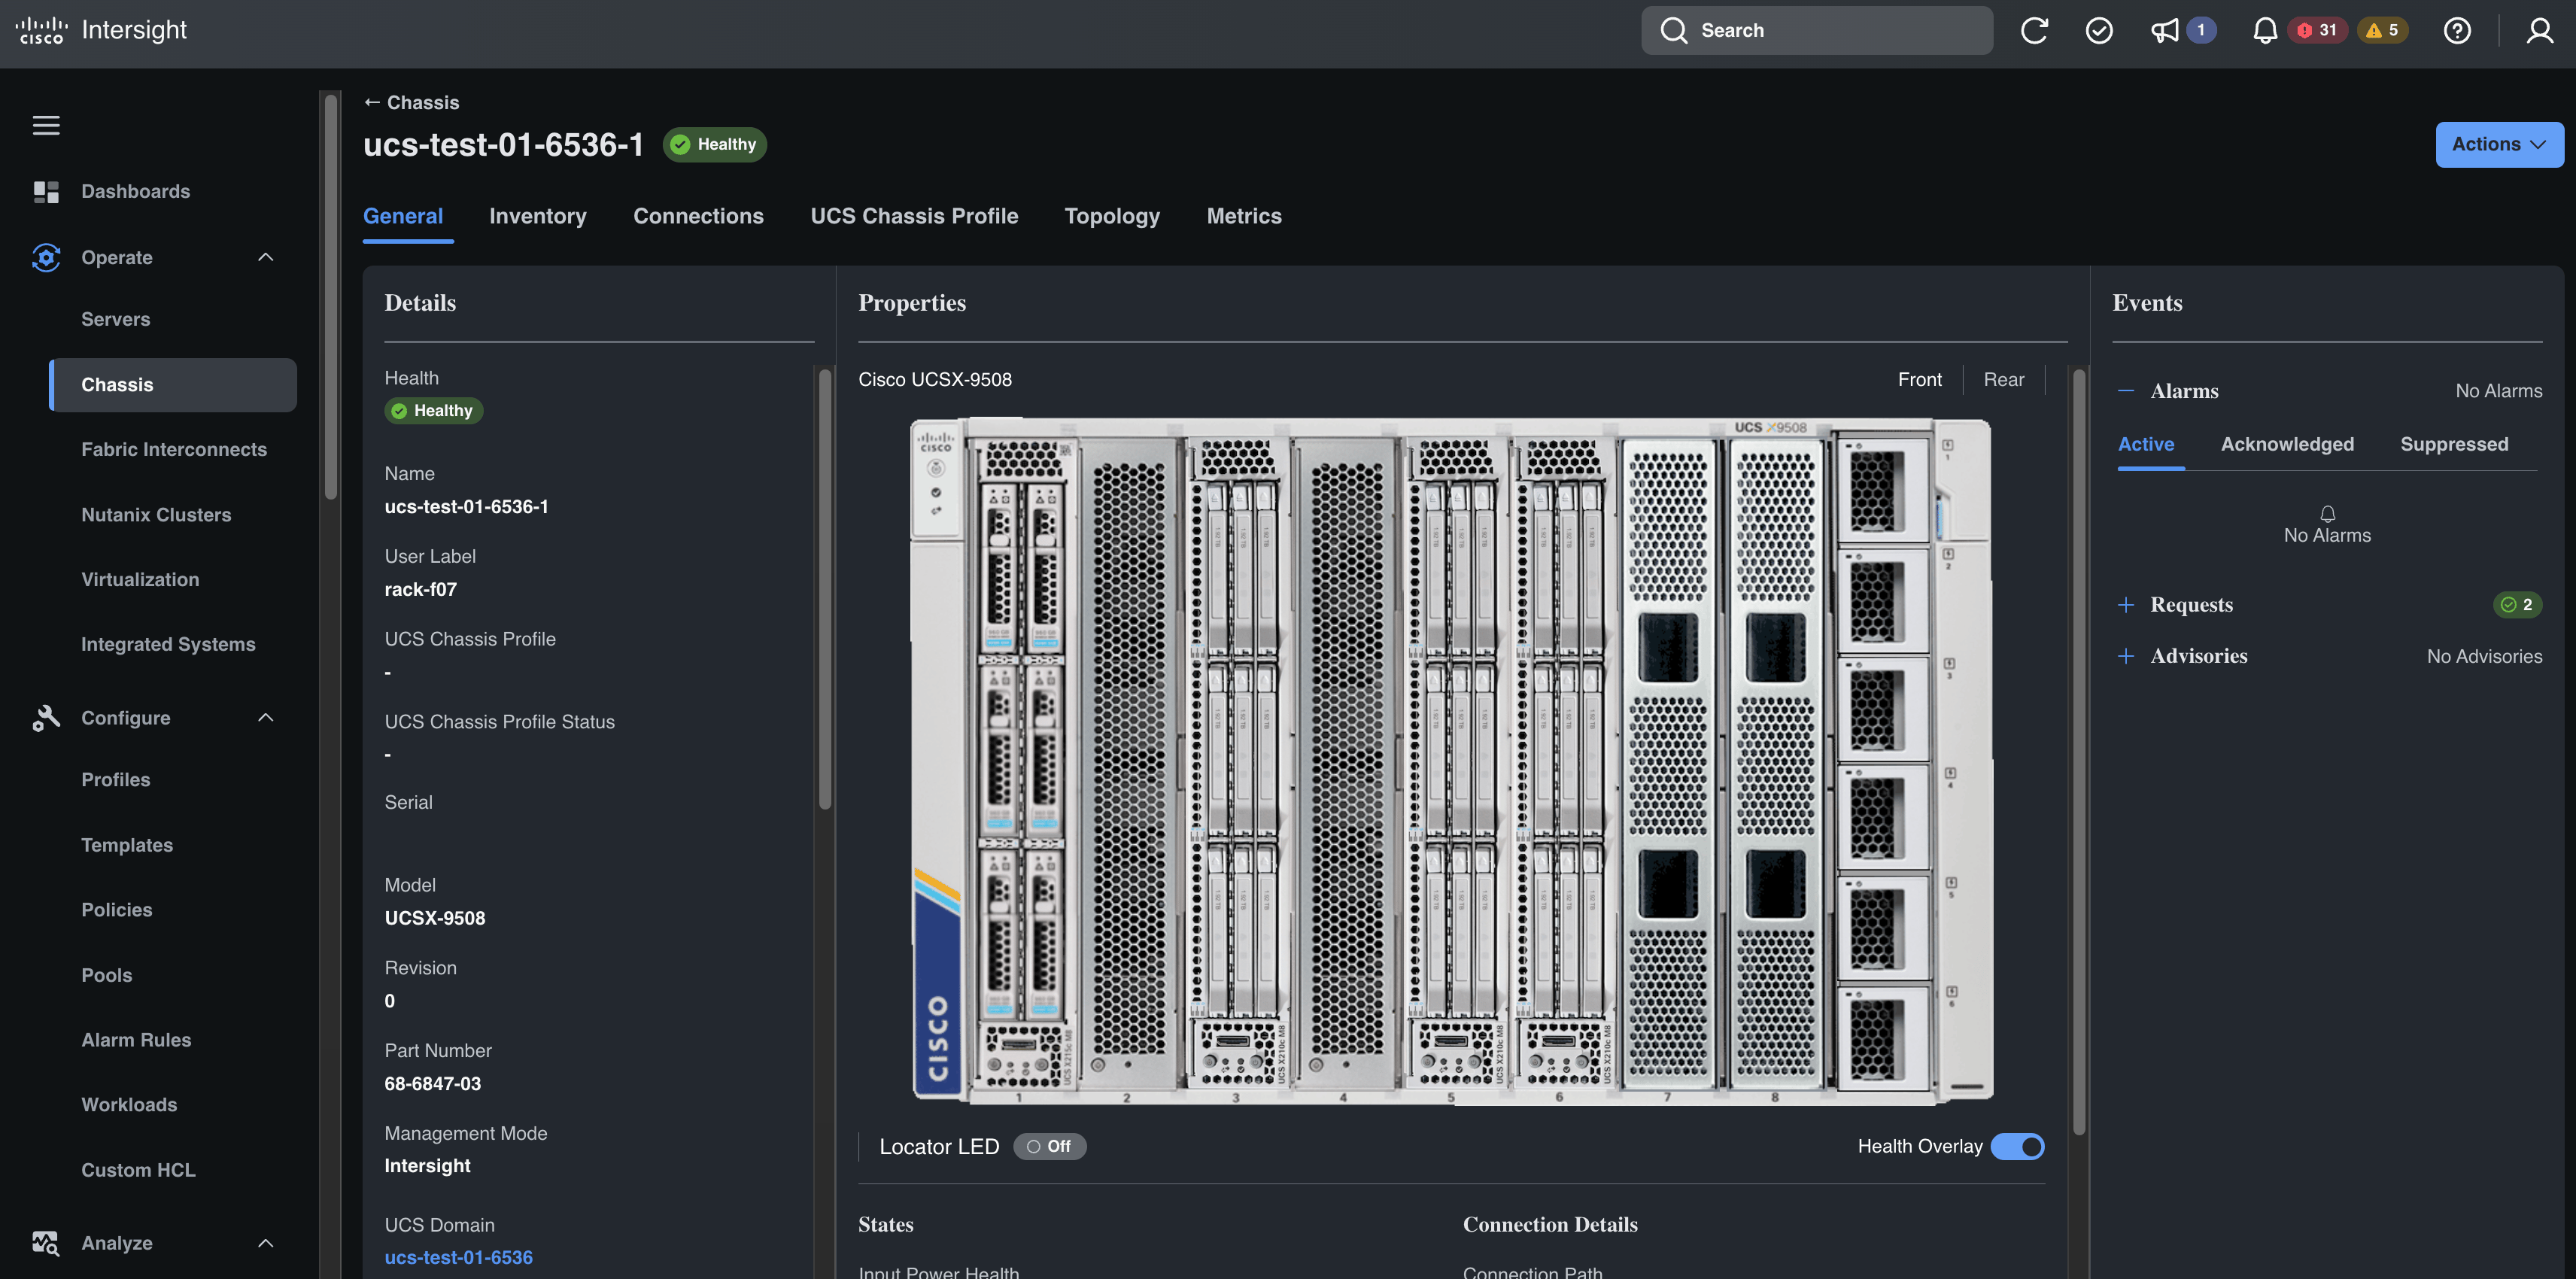Select the Active alarms tab

coord(2146,444)
